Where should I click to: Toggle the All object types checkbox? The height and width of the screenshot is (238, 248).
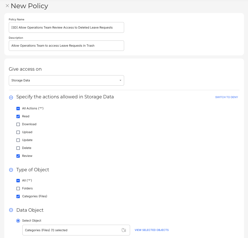18,181
